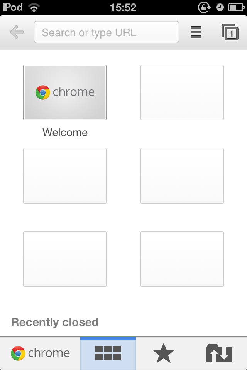
Task: Tap the Recently closed heading
Action: [55, 322]
